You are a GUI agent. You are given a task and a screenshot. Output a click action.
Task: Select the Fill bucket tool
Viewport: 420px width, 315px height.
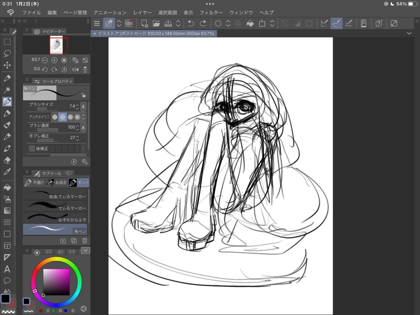[7, 187]
